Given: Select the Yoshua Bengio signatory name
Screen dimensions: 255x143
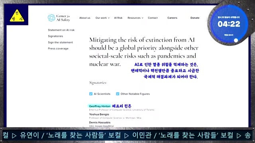Looking at the screenshot, I should click(x=99, y=114).
